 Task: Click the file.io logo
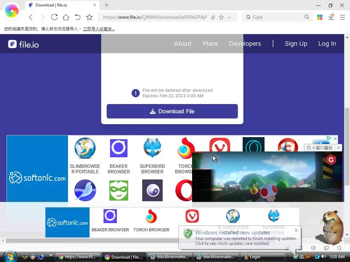[24, 44]
